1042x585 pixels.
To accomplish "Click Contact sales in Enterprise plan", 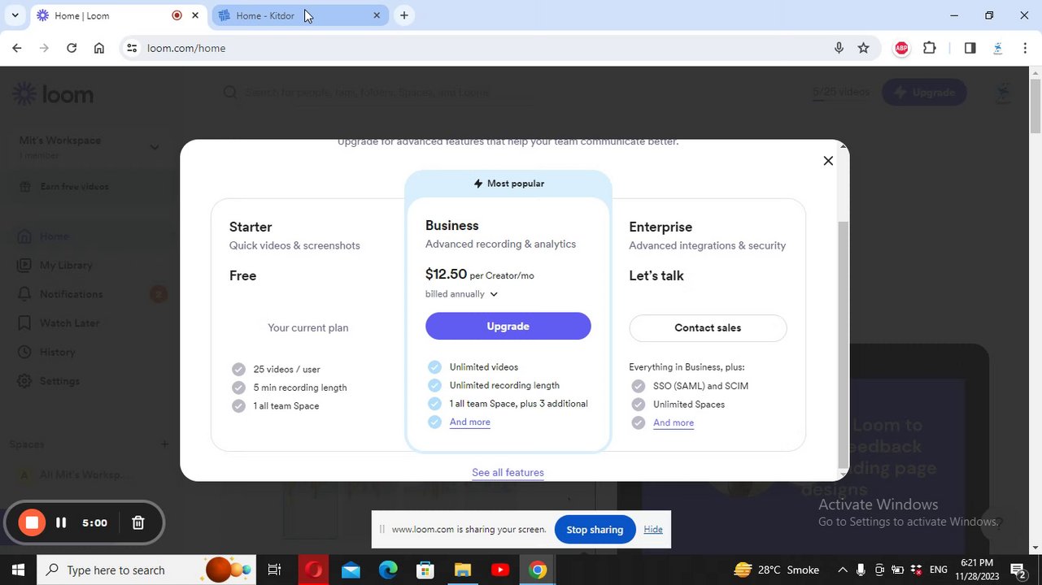I will click(708, 327).
